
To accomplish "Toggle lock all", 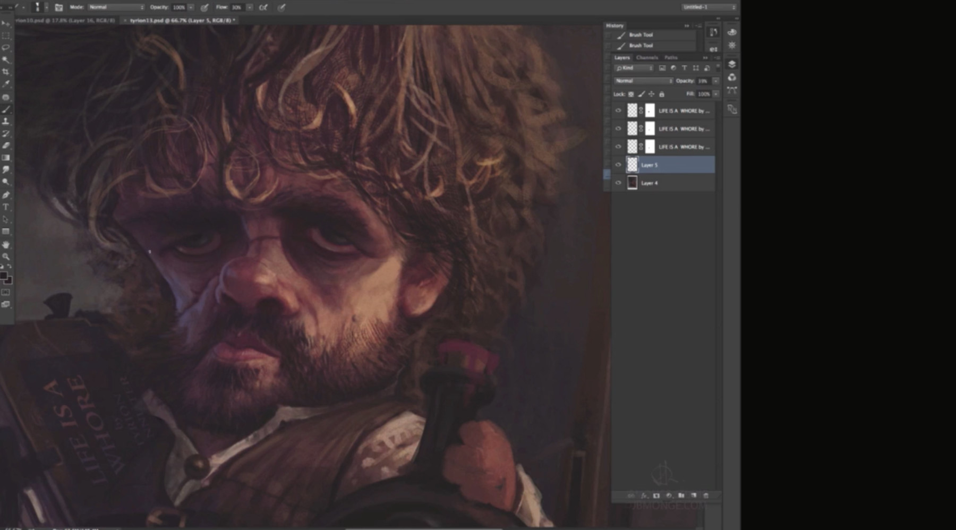I will coord(662,94).
